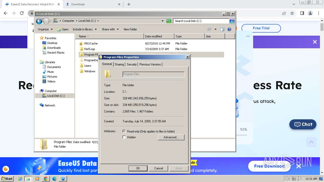324x182 pixels.
Task: Select Network in navigation pane
Action: (x=50, y=105)
